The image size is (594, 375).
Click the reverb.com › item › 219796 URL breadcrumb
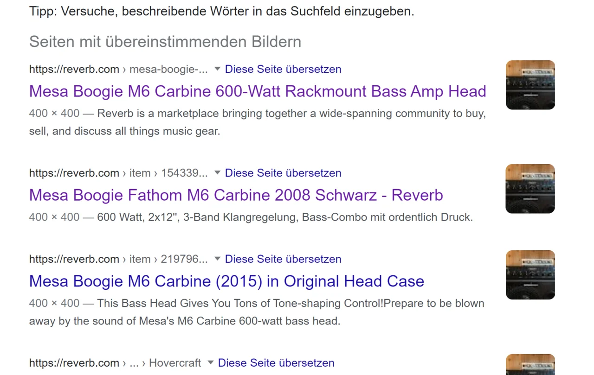[x=118, y=259]
